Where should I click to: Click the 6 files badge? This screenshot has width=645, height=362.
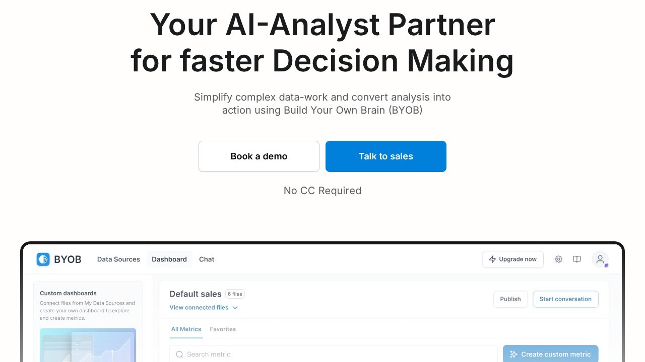coord(235,294)
